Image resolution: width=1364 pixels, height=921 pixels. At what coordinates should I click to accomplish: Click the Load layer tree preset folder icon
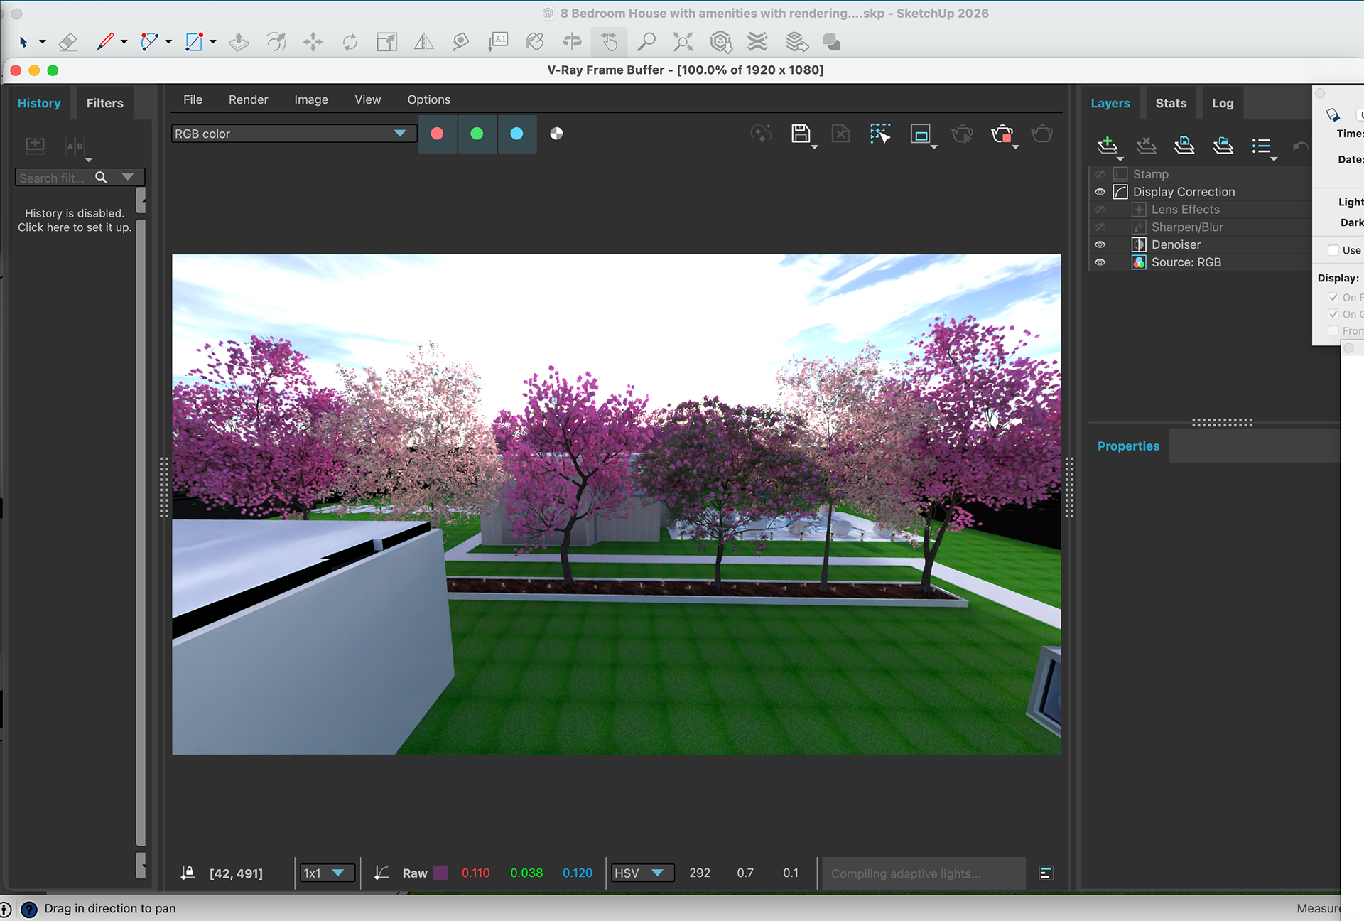(x=1223, y=146)
